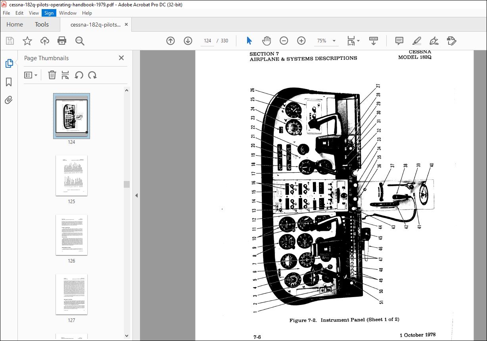487x341 pixels.
Task: Click the scrolling mode keyboard icon
Action: click(374, 41)
